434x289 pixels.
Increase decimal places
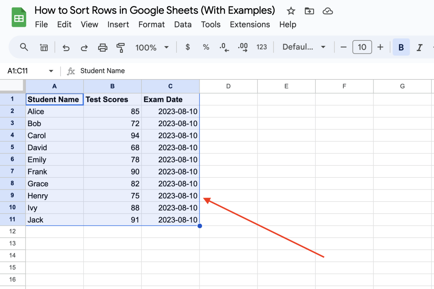[243, 47]
